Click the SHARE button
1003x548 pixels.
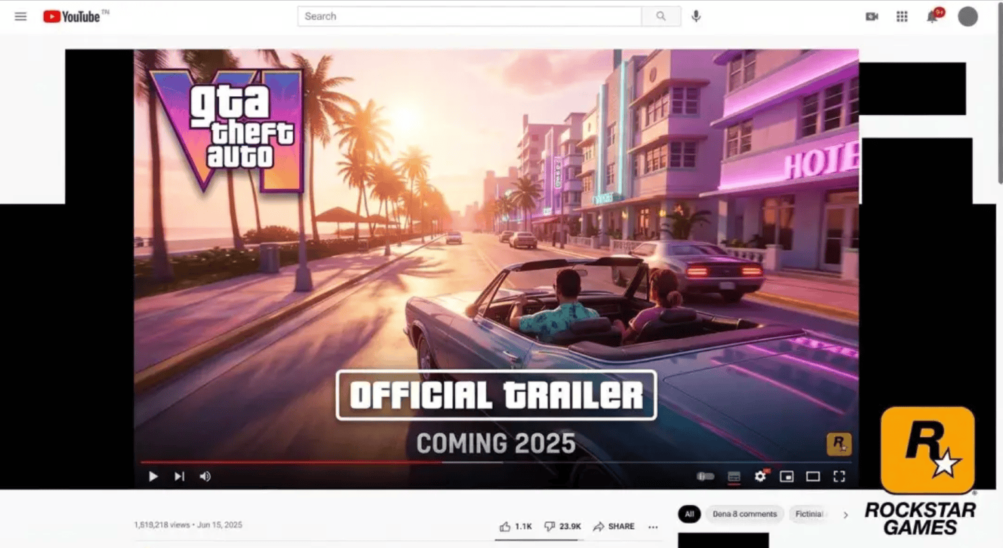pos(613,526)
